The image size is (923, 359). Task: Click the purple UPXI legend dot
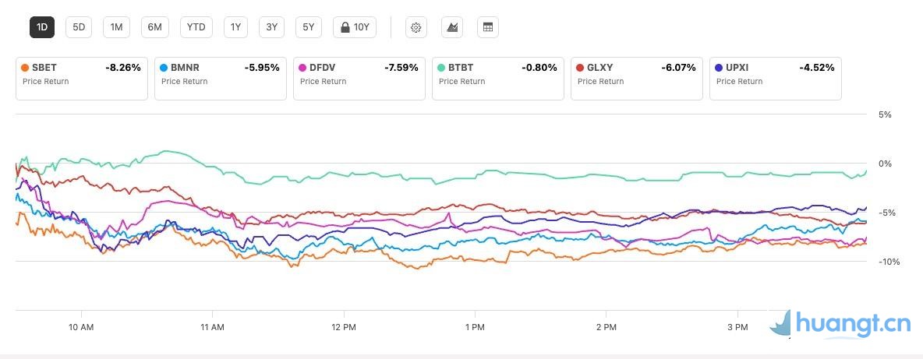tap(719, 68)
